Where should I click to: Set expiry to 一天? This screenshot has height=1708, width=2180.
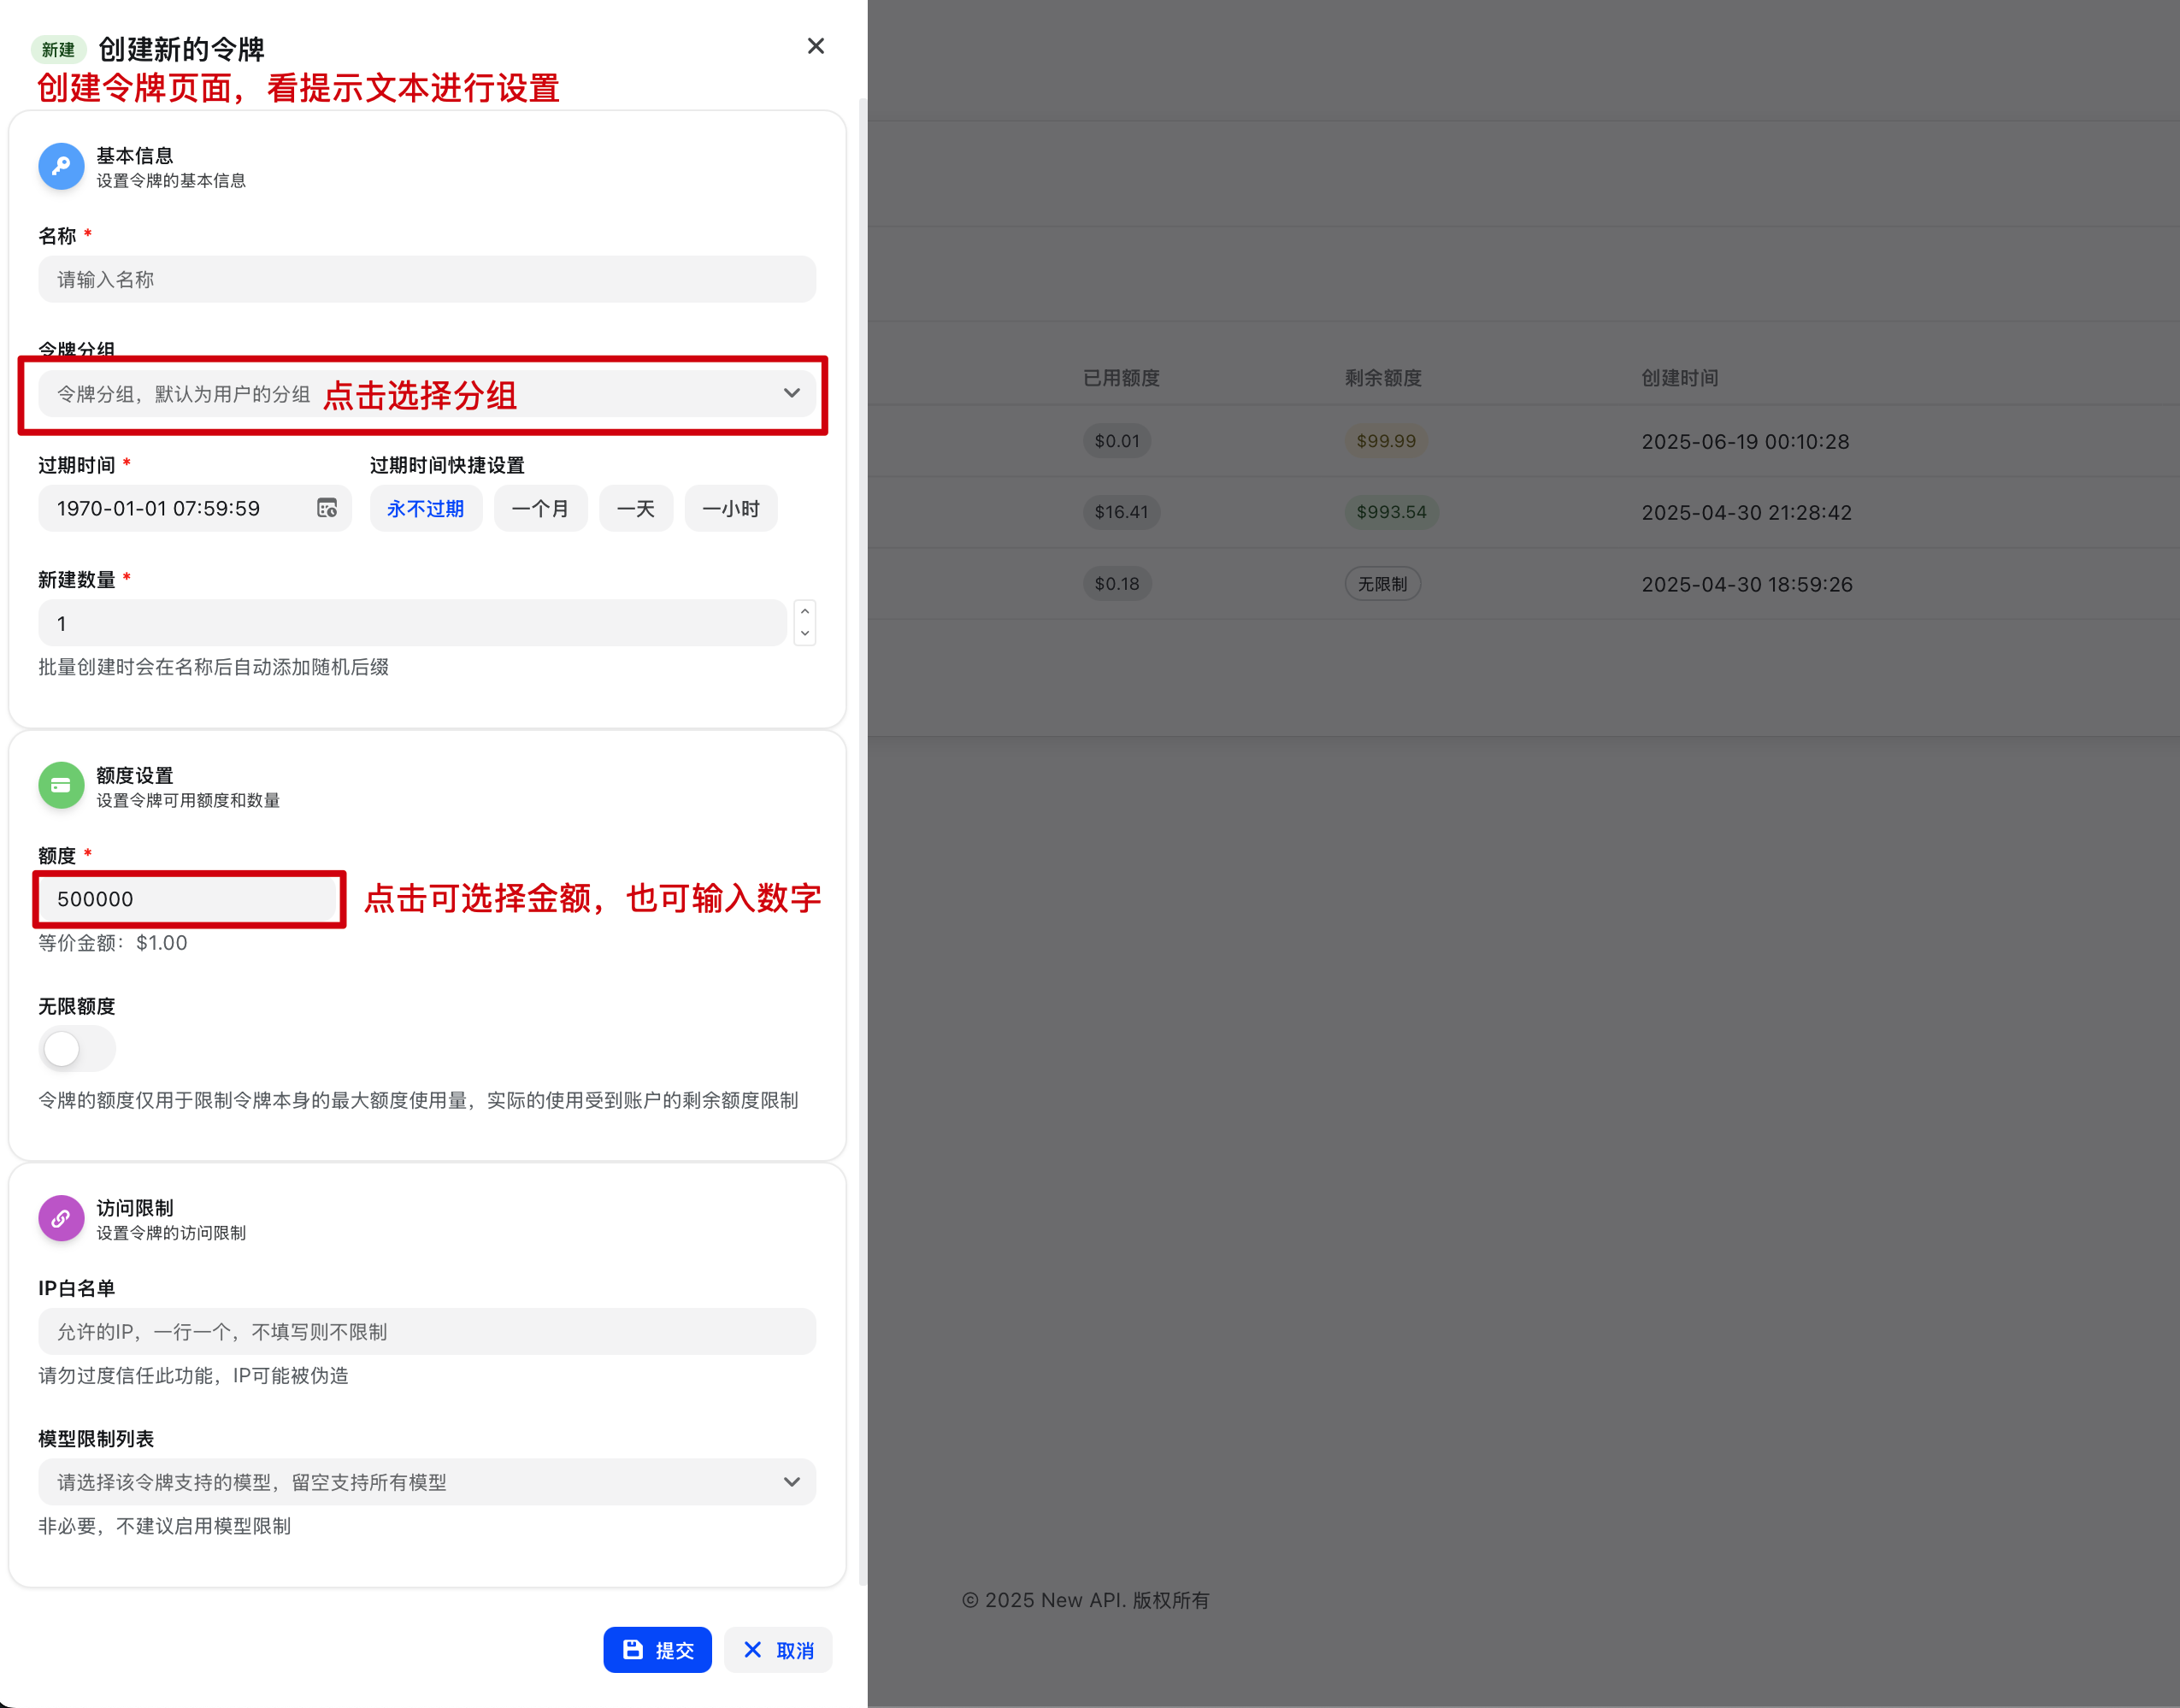pos(635,509)
